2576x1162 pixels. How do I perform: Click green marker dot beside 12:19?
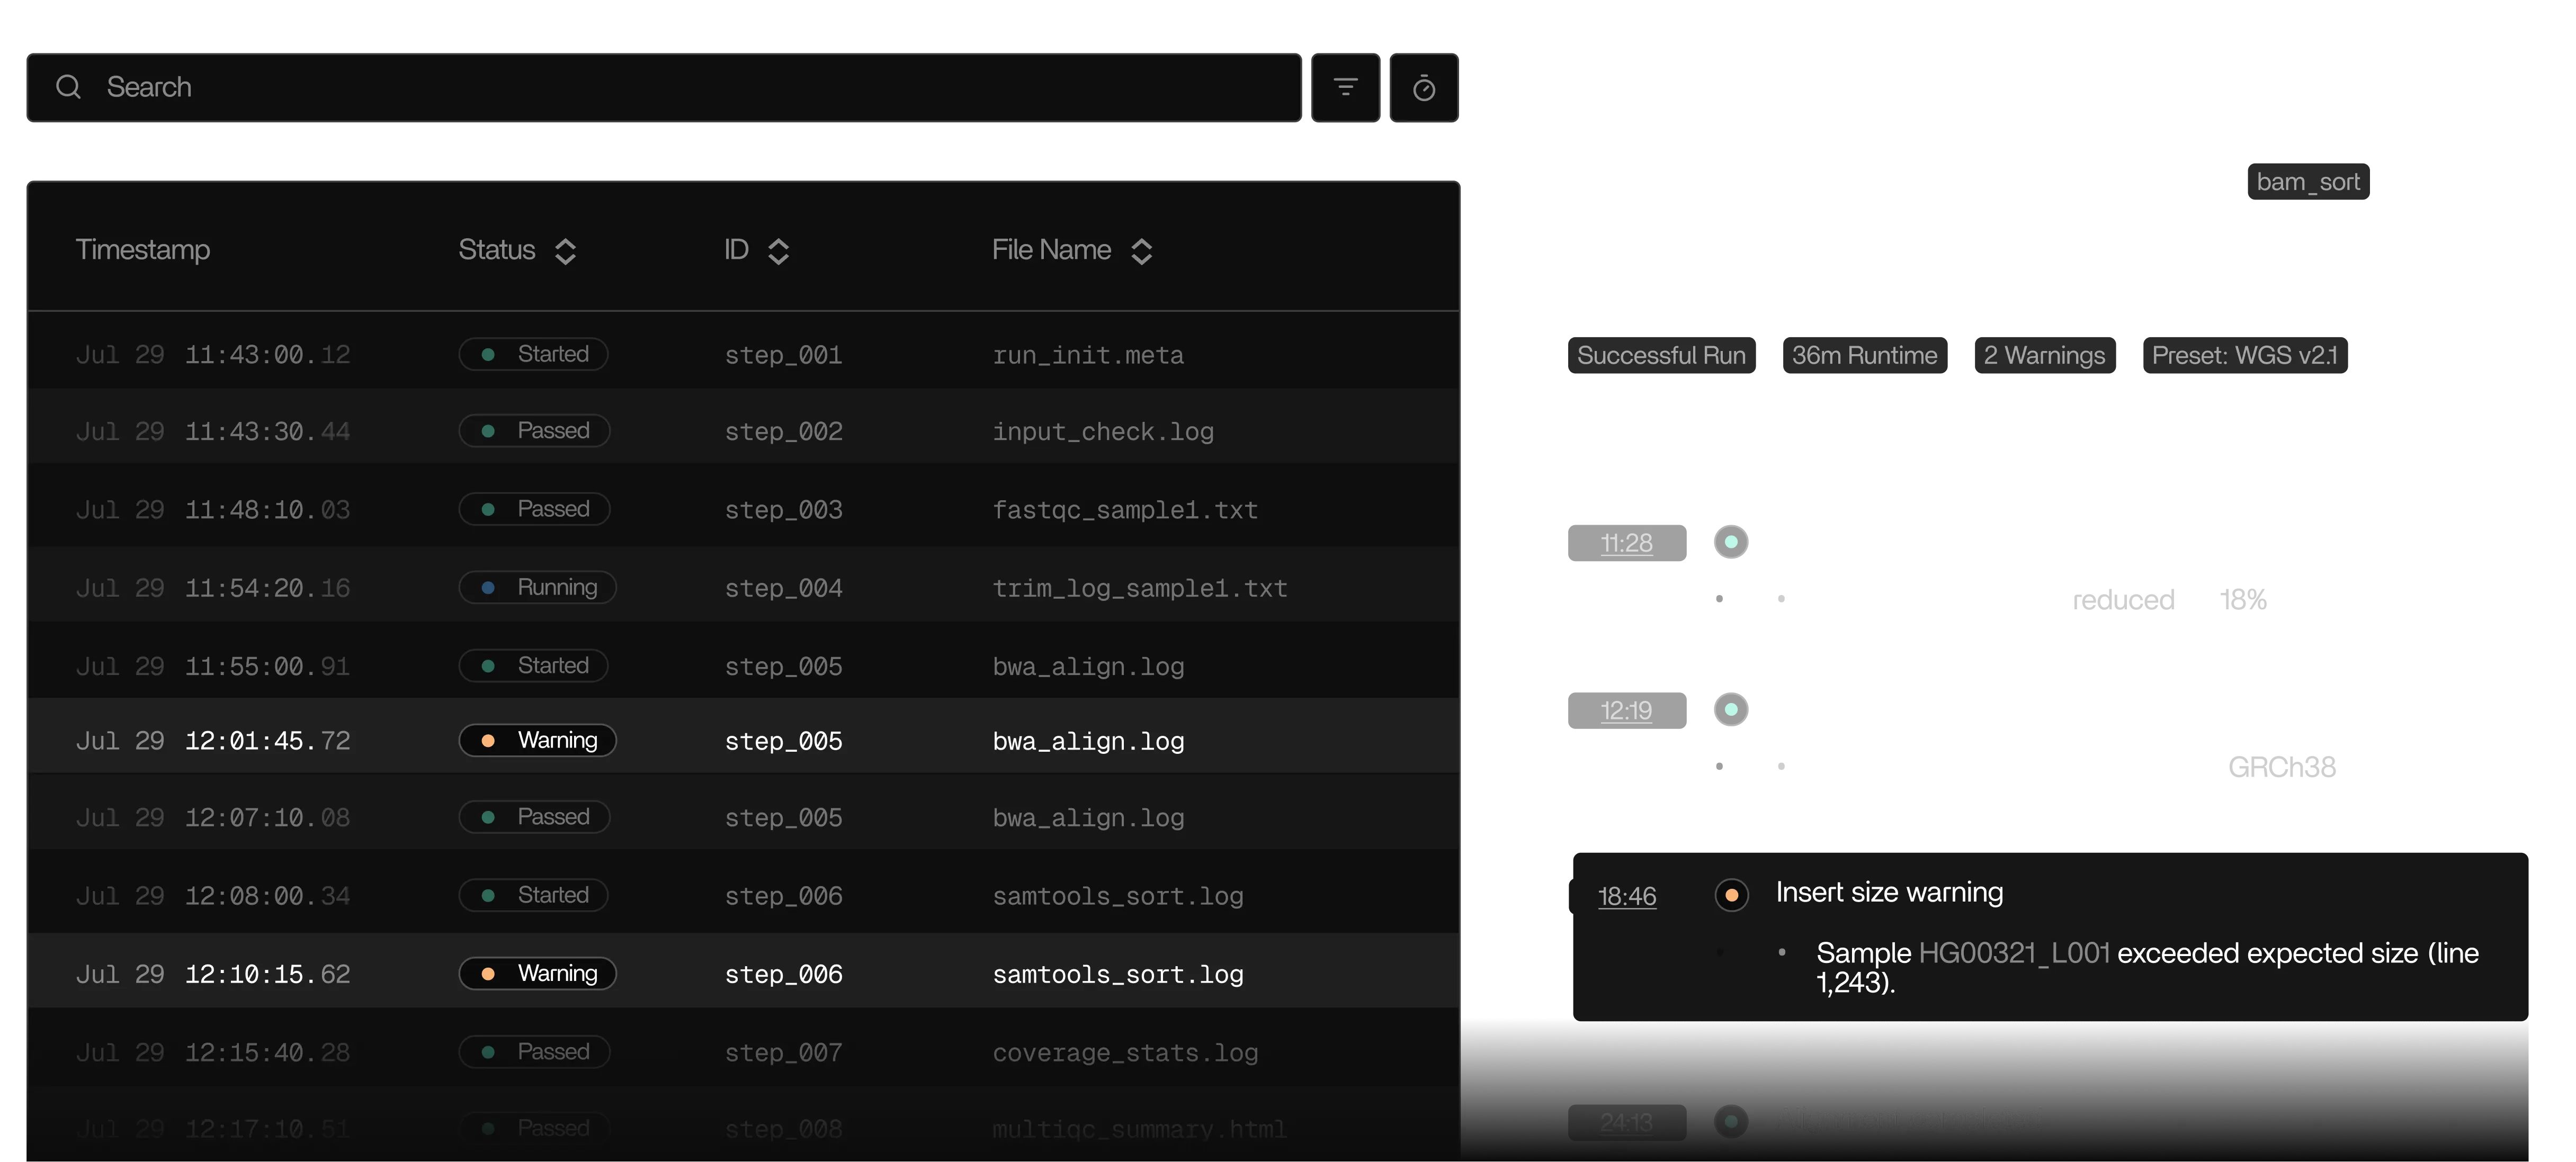coord(1731,710)
